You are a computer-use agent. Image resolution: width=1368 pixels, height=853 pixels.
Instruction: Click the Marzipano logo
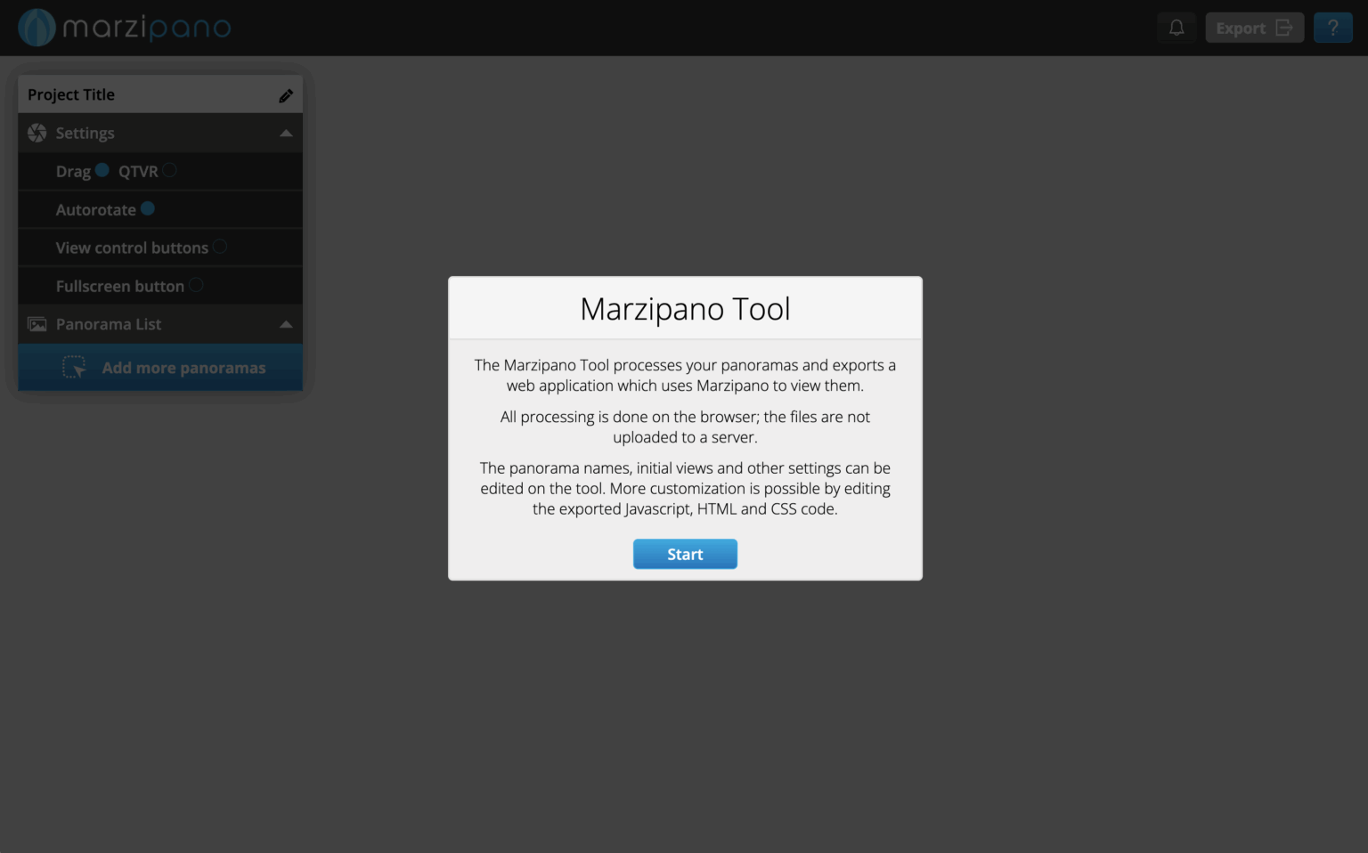click(x=125, y=28)
